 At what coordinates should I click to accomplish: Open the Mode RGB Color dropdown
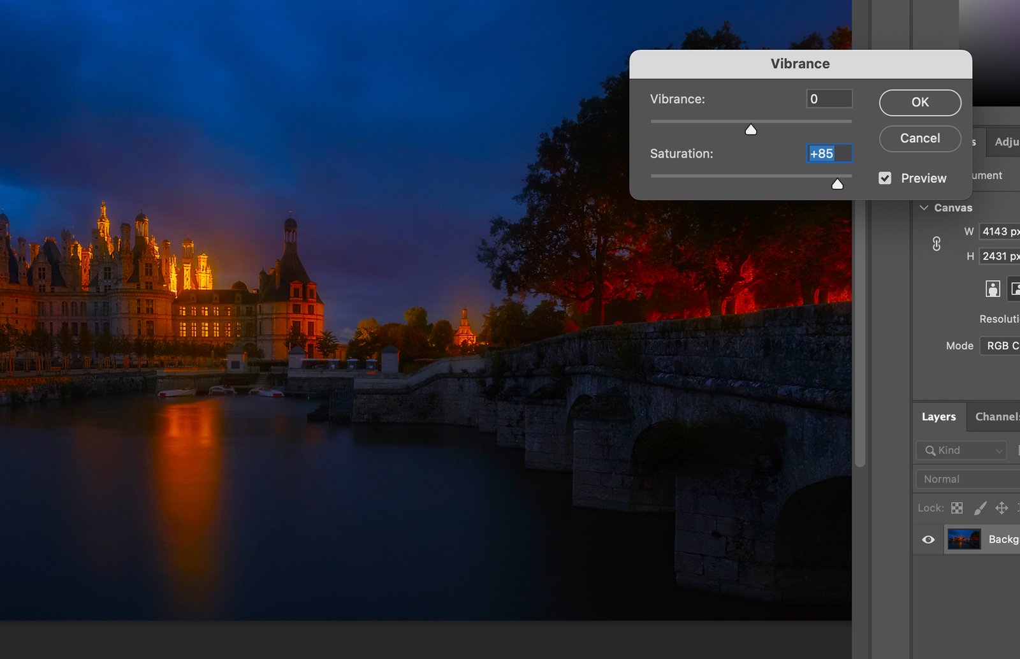(1001, 345)
